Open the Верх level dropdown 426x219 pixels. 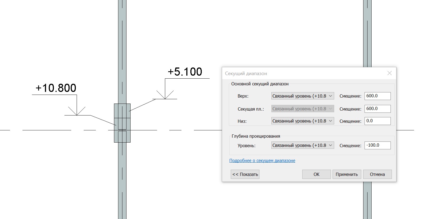tap(303, 96)
